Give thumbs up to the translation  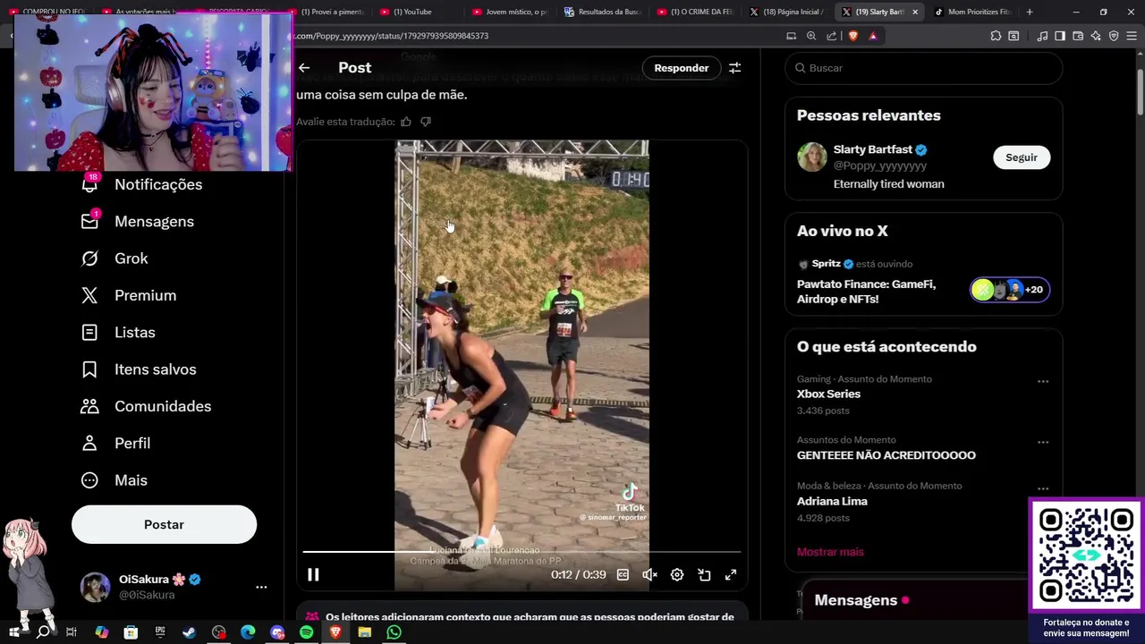point(406,122)
